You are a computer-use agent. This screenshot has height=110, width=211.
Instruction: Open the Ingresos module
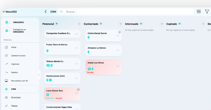pos(20,64)
